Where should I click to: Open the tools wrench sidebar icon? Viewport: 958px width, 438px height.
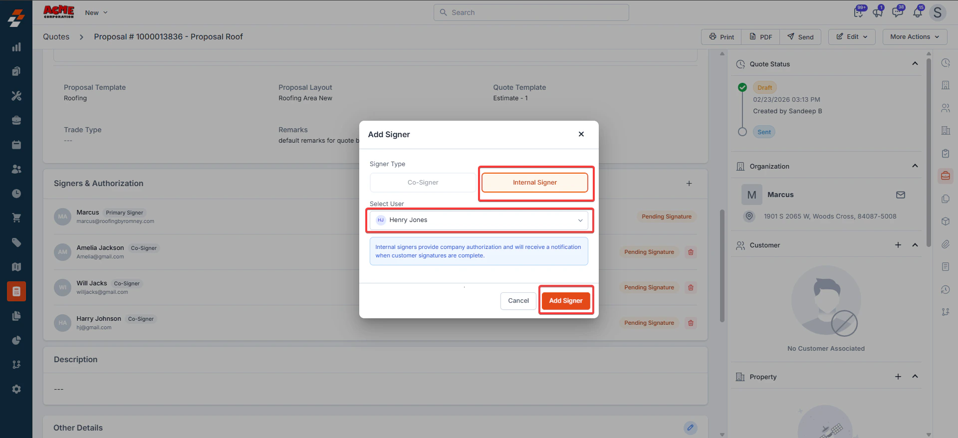[x=16, y=96]
